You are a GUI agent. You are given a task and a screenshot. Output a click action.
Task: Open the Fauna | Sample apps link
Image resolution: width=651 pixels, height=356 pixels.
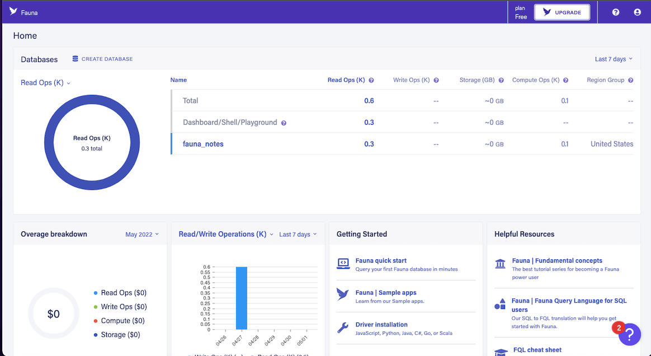pyautogui.click(x=386, y=292)
